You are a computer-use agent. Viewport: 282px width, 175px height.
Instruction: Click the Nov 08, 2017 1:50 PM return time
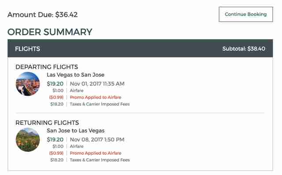(97, 139)
